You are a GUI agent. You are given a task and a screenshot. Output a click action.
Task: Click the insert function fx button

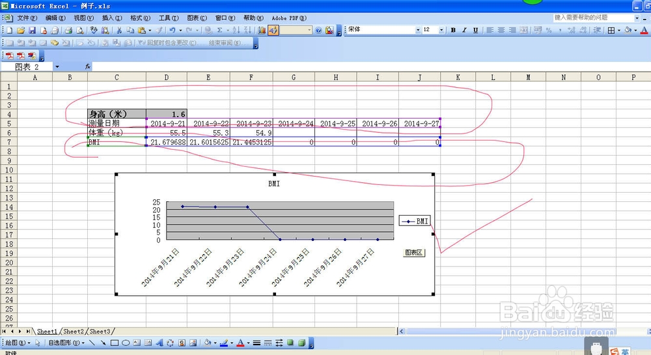click(x=88, y=66)
